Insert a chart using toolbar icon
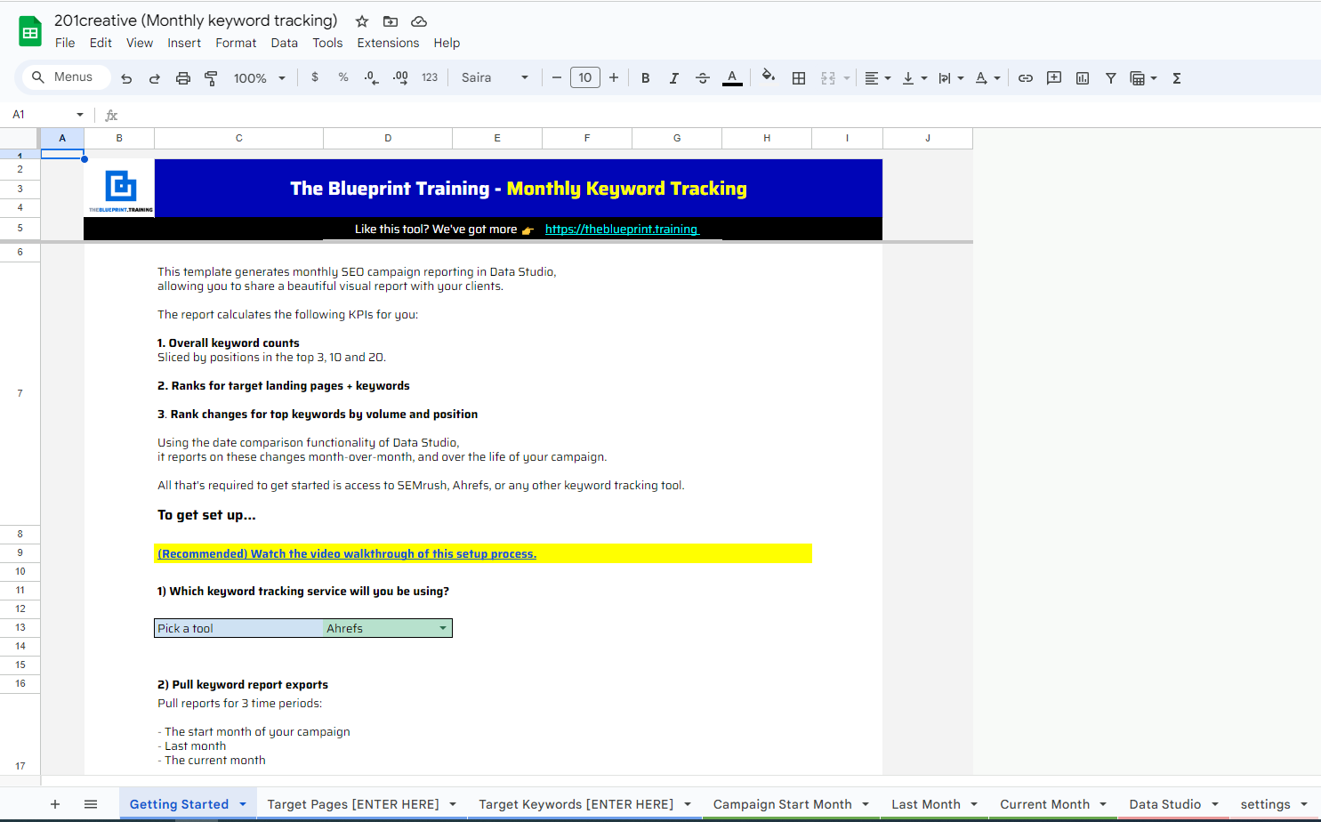1321x822 pixels. pos(1083,78)
